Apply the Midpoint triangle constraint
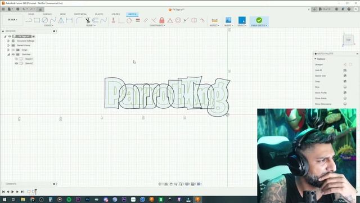Image resolution: width=360 pixels, height=203 pixels. (x=170, y=20)
